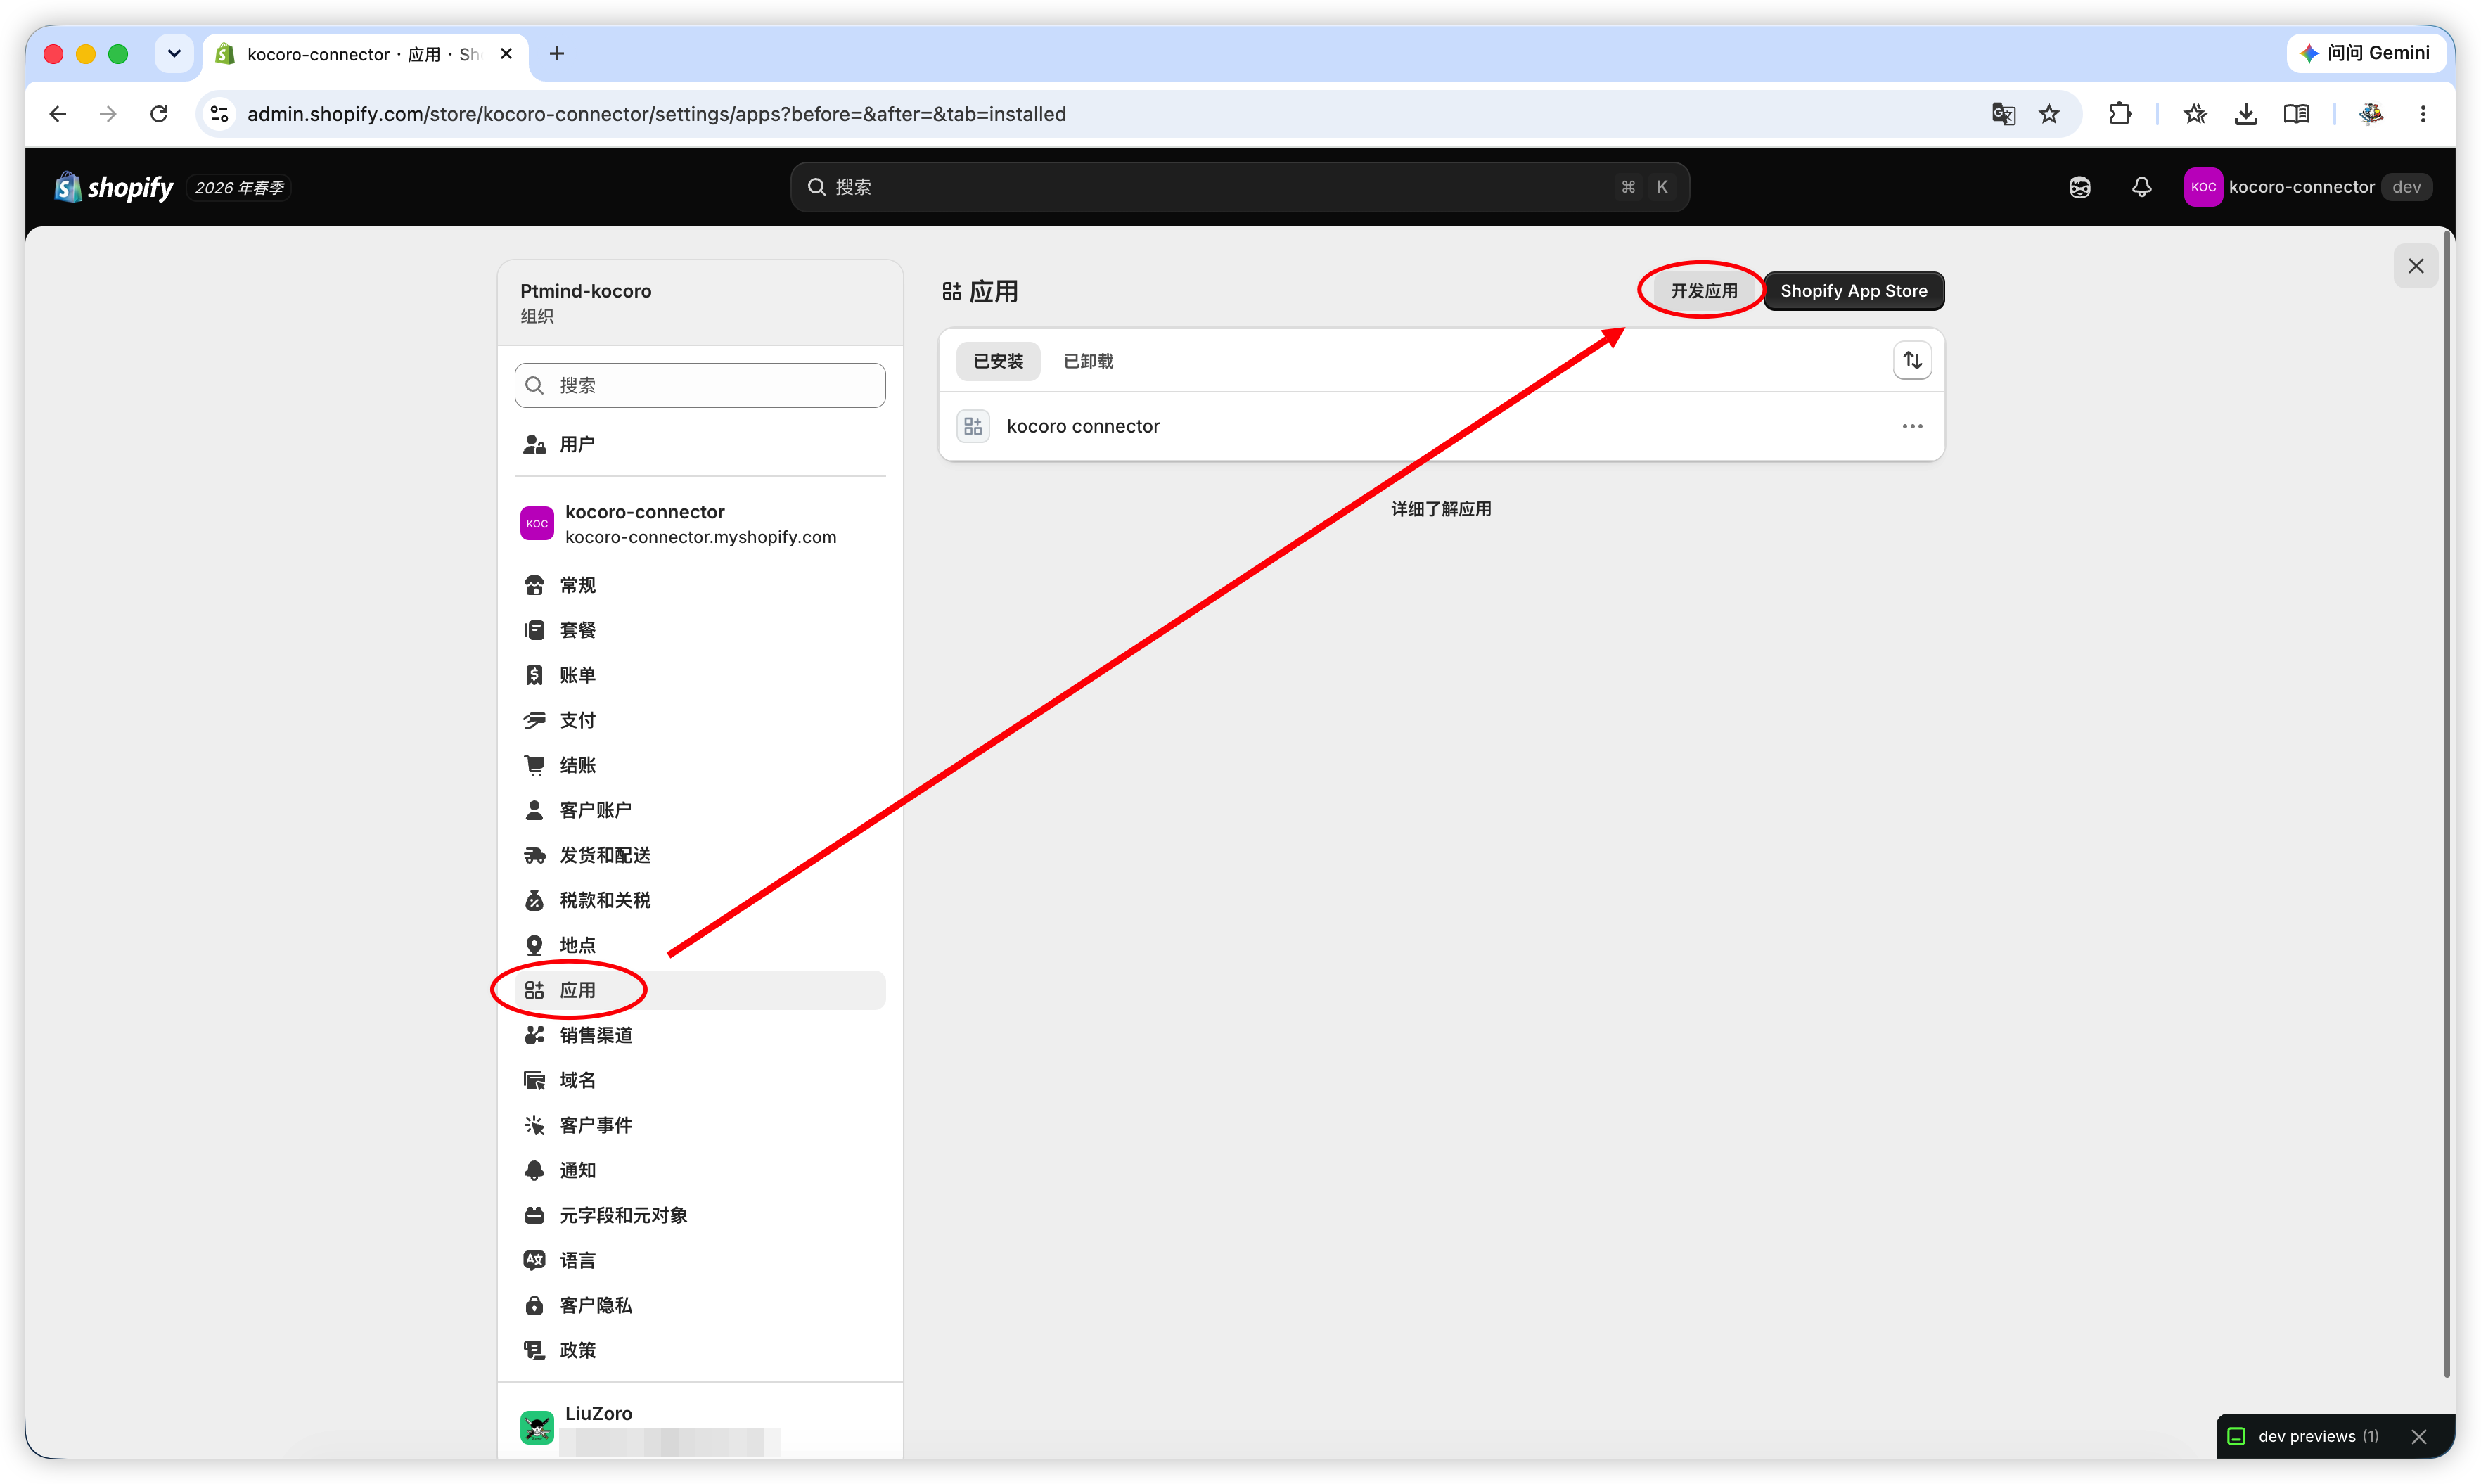This screenshot has width=2481, height=1484.
Task: Open the Chrome three-dot menu
Action: tap(2422, 114)
